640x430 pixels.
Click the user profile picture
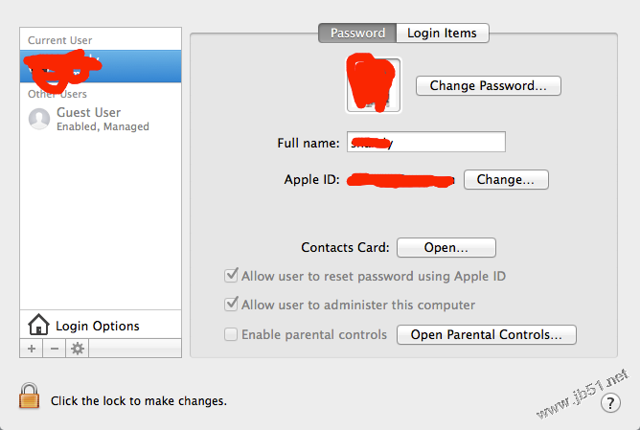pyautogui.click(x=375, y=84)
